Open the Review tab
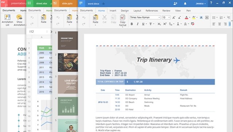 (166, 11)
